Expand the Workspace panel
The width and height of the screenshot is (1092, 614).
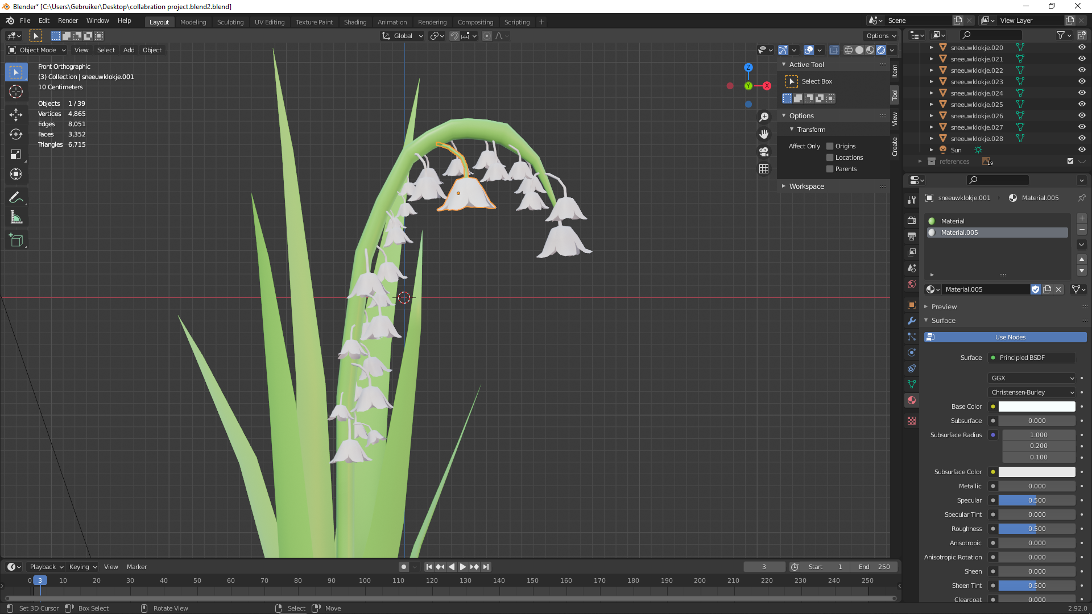806,186
